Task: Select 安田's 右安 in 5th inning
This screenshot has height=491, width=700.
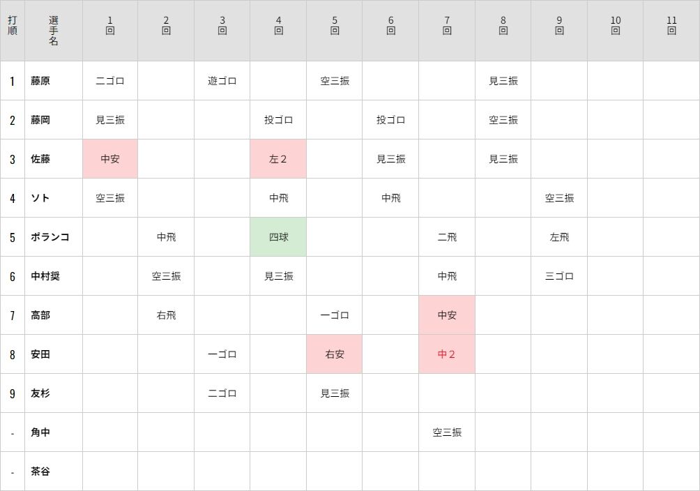Action: (335, 354)
